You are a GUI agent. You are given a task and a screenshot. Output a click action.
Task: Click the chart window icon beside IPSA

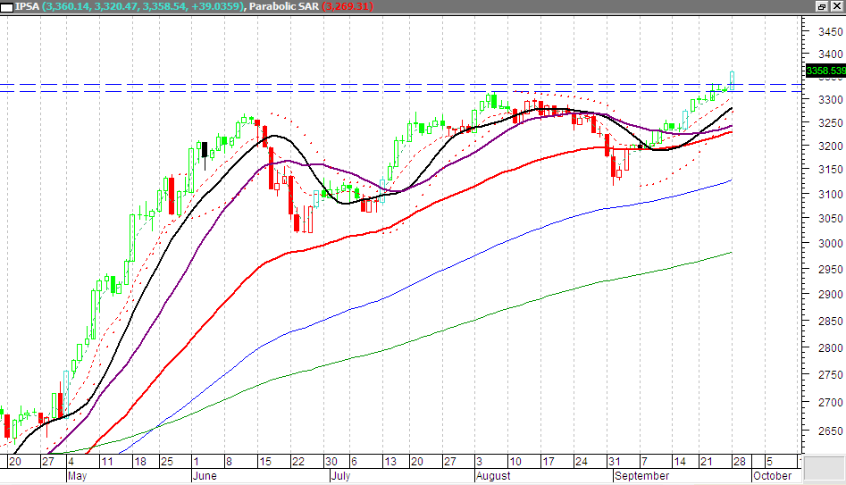point(7,7)
